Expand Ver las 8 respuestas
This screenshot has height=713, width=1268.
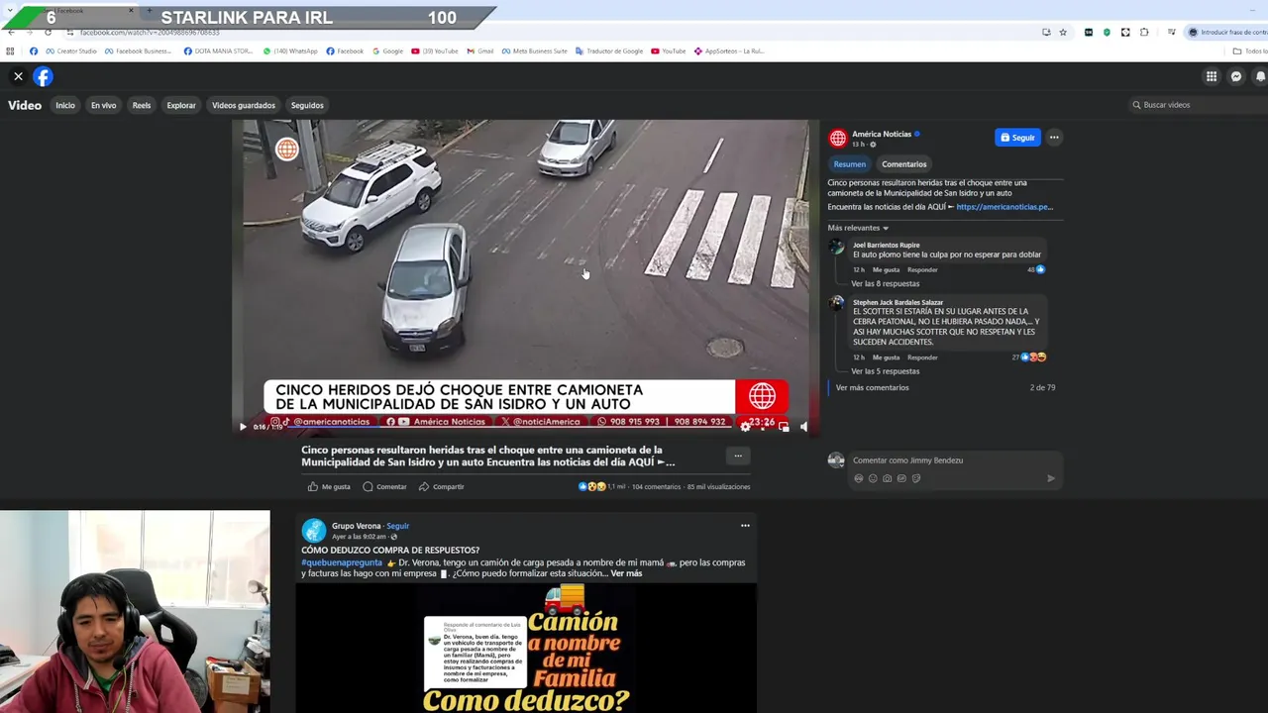[885, 283]
